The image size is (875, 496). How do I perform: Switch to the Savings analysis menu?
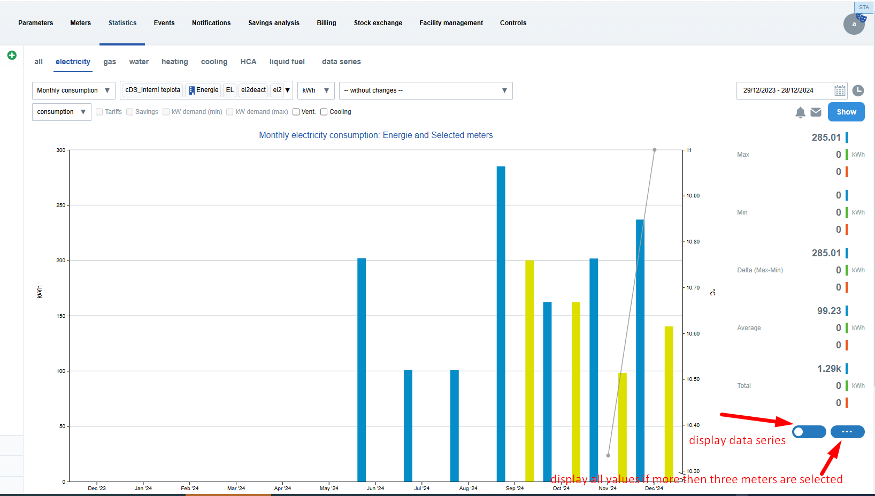pyautogui.click(x=273, y=23)
